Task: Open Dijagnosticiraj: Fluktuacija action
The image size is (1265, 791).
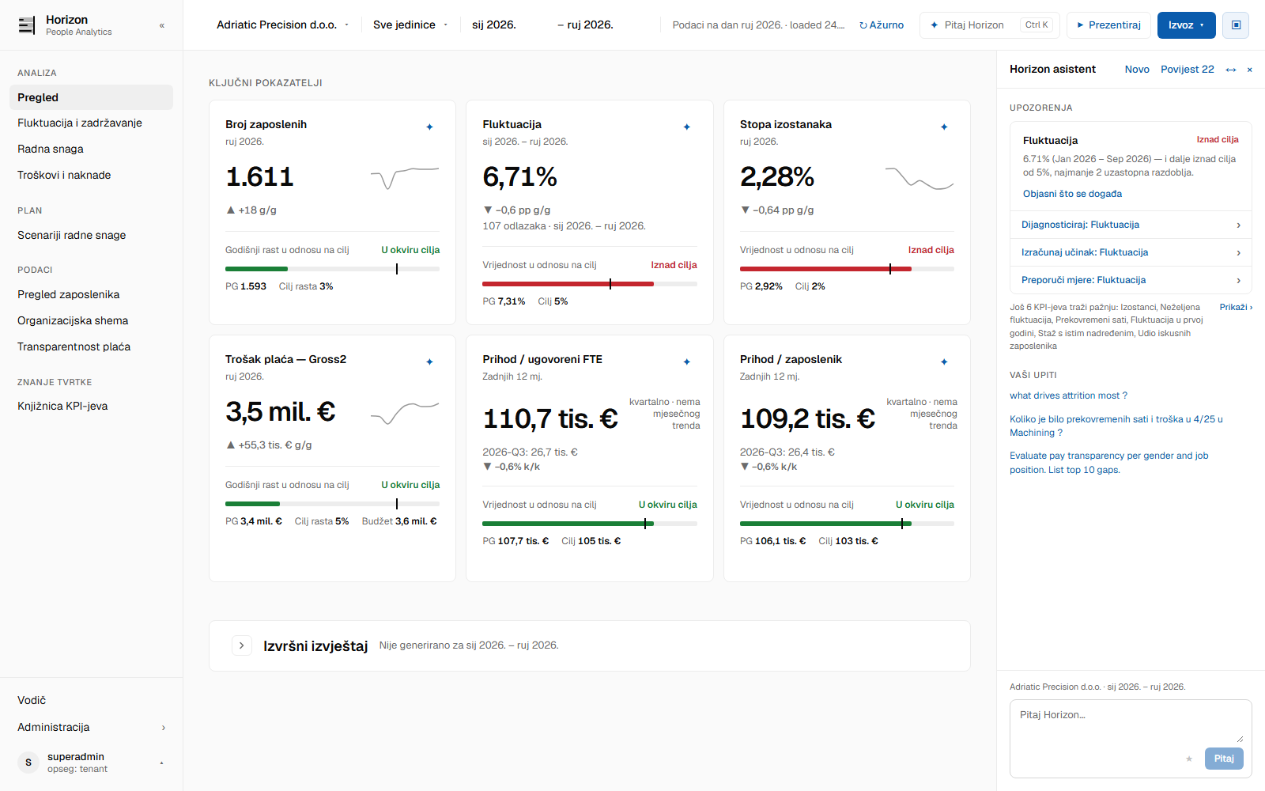Action: 1131,225
